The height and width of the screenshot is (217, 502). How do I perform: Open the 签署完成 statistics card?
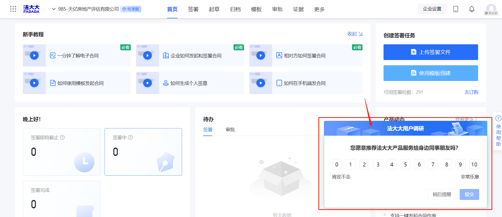click(x=61, y=199)
